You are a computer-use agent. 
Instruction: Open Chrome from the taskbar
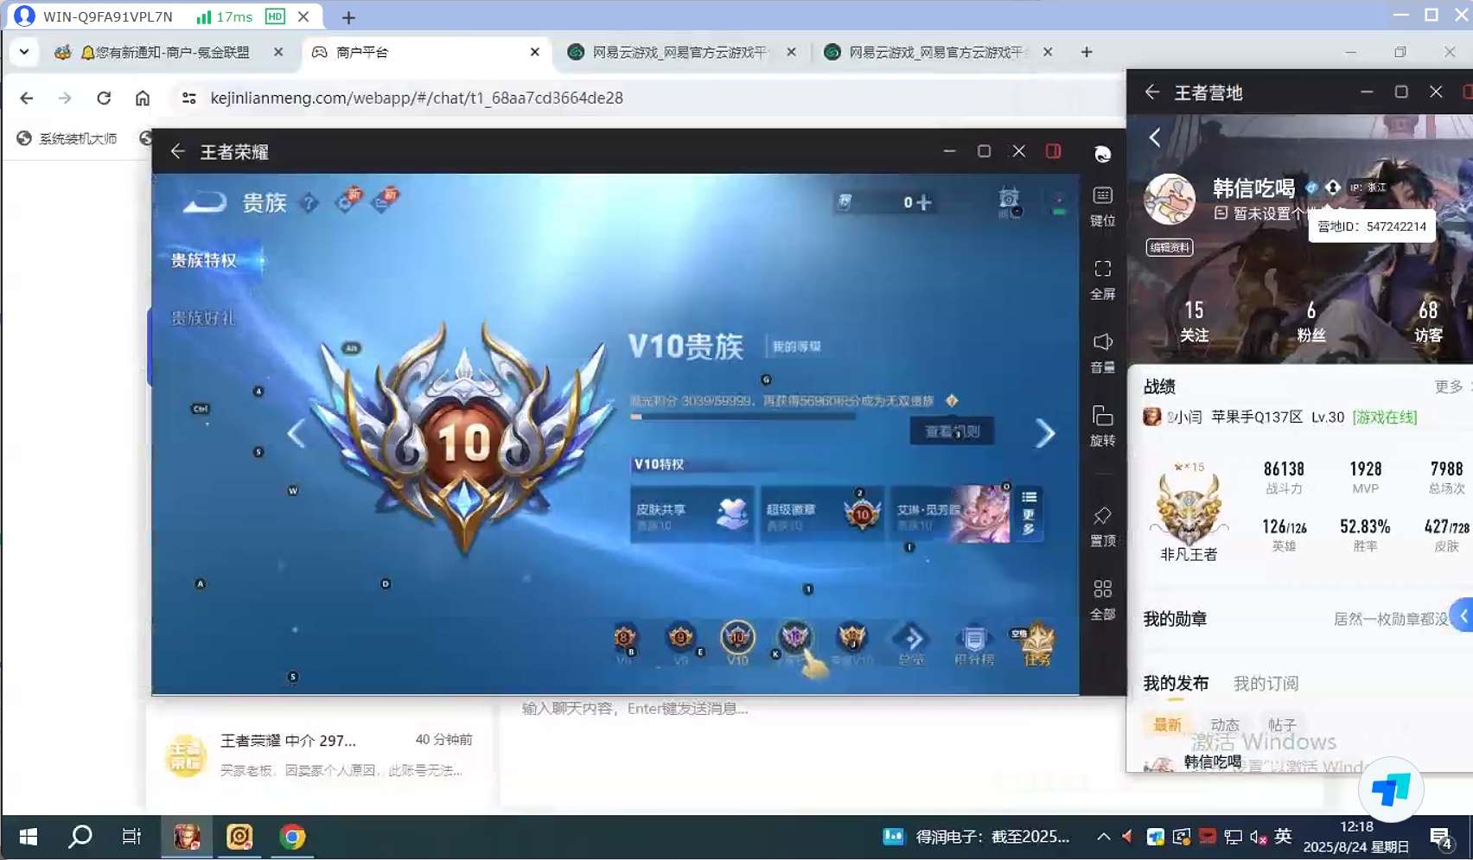(x=292, y=837)
